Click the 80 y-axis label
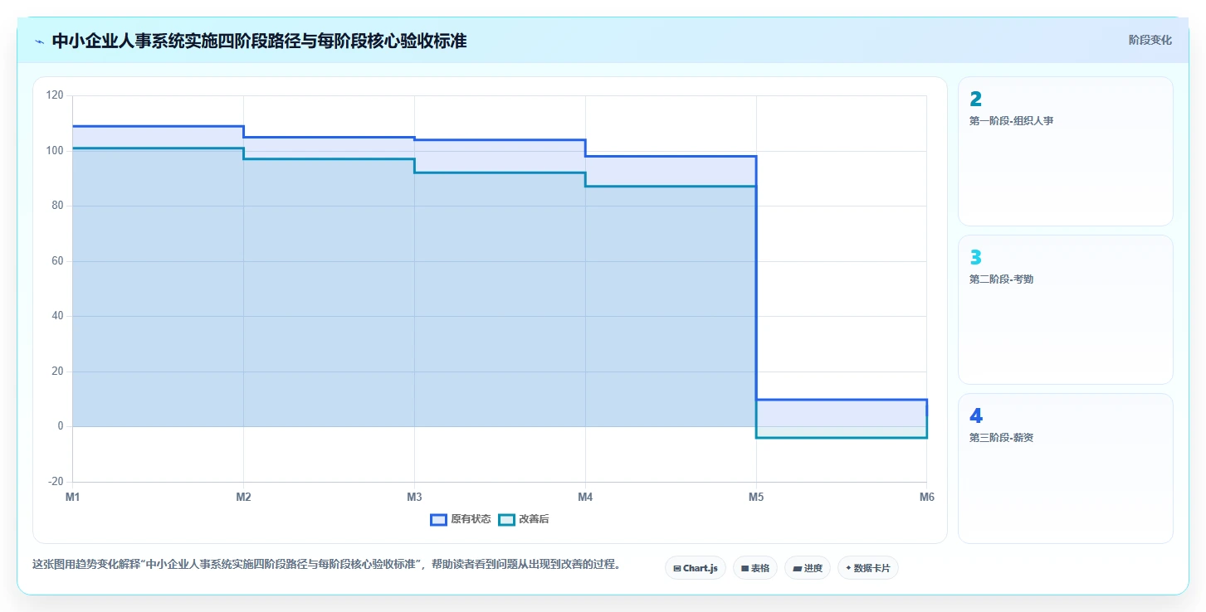1206x612 pixels. pos(57,206)
